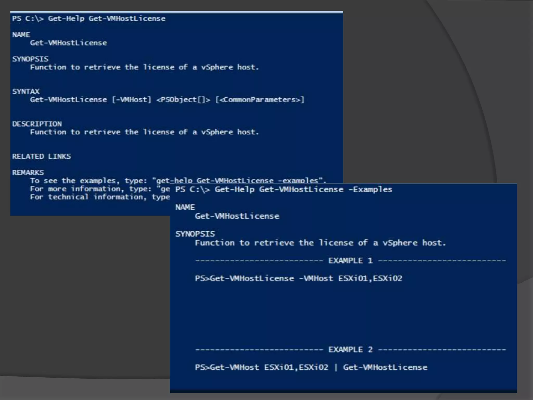
Task: Click the DESCRIPTION heading
Action: (37, 124)
